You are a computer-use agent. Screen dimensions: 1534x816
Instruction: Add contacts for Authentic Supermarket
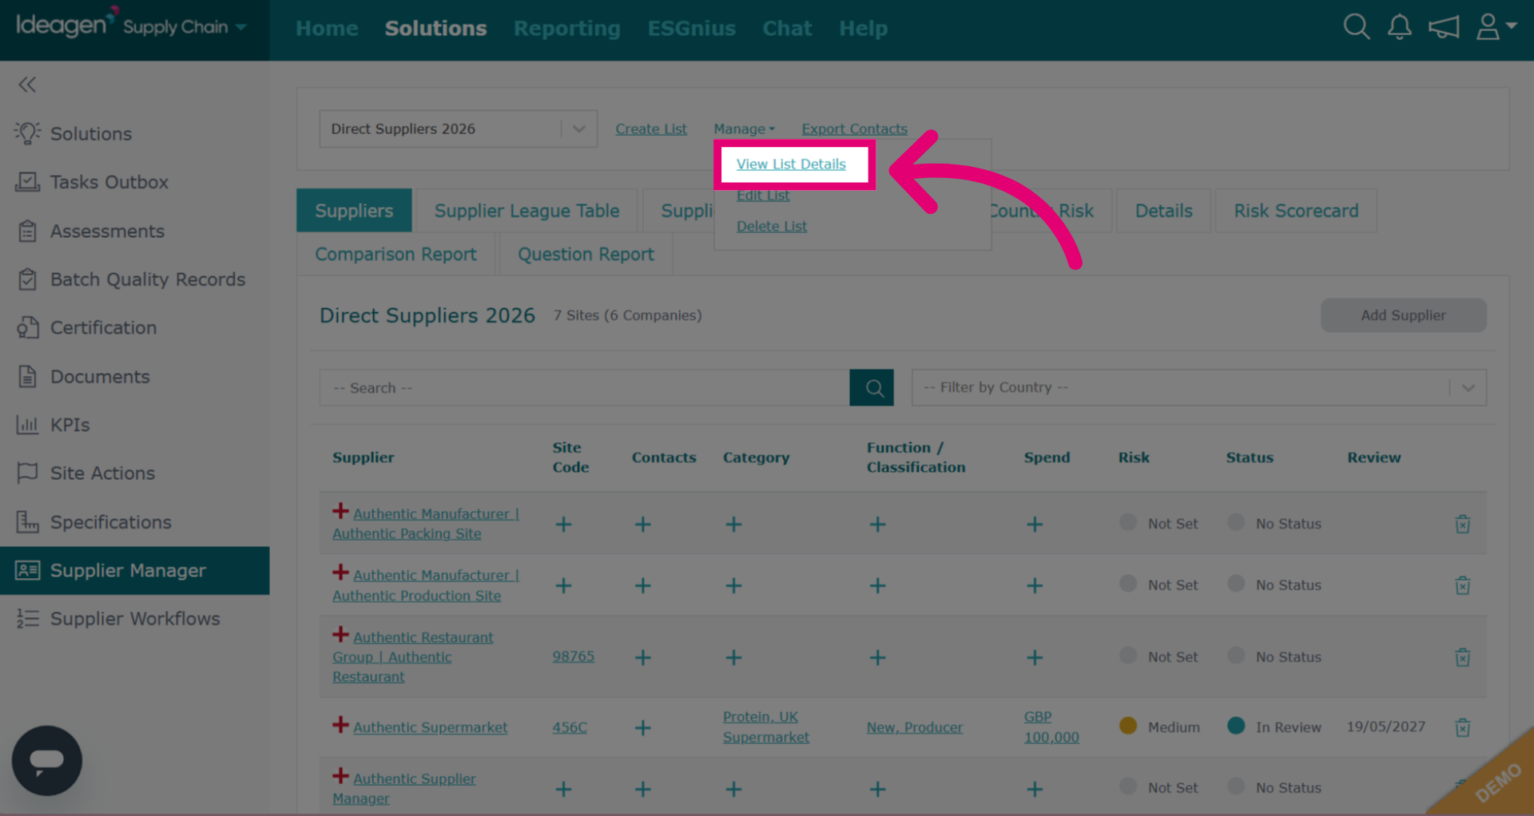point(642,727)
